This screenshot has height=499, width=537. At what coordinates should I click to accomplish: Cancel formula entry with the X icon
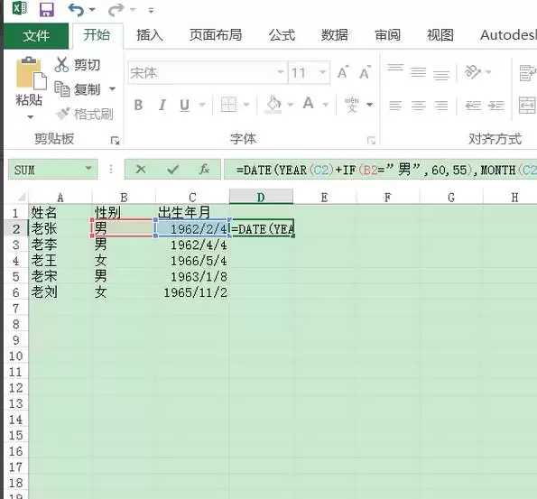click(x=141, y=169)
